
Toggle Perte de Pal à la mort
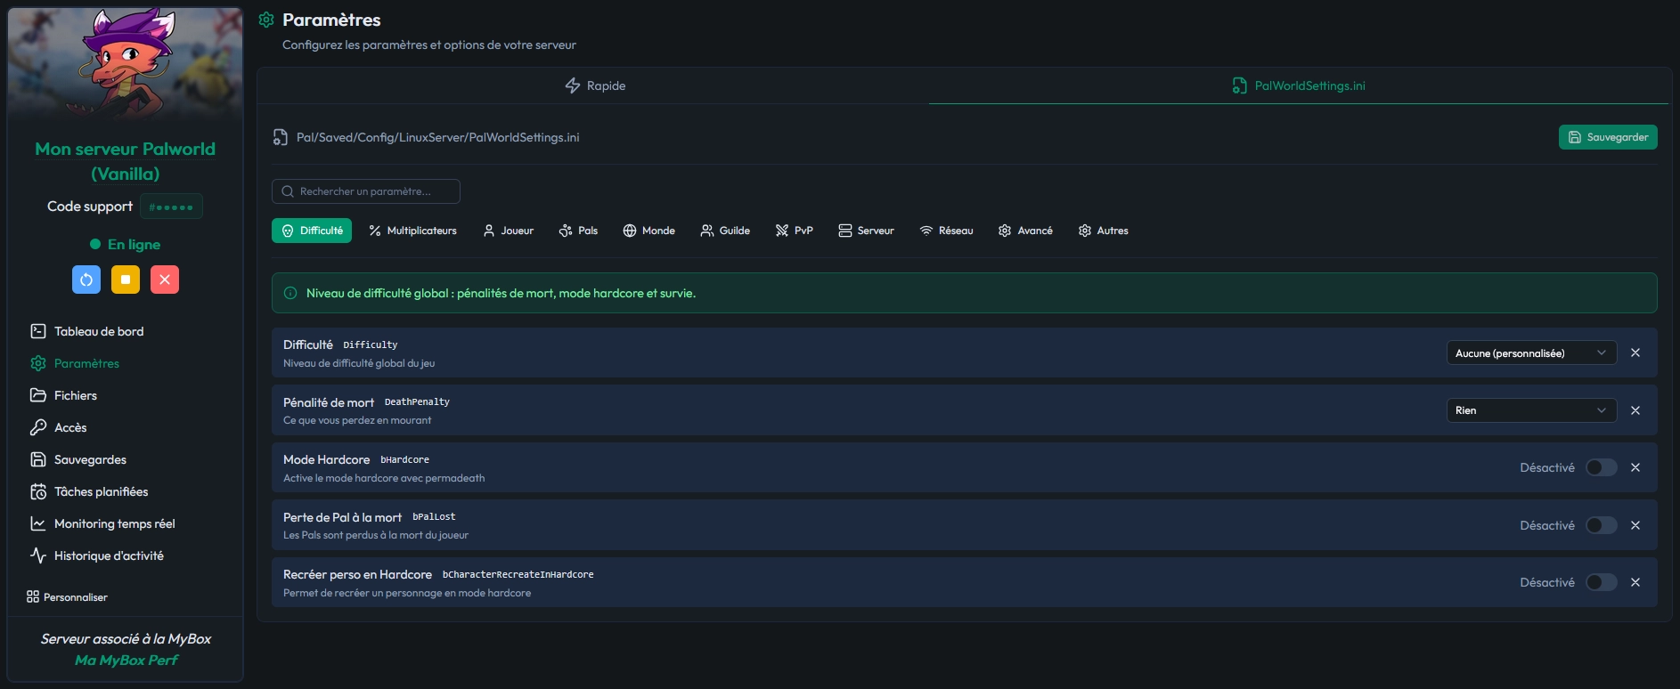(1601, 525)
